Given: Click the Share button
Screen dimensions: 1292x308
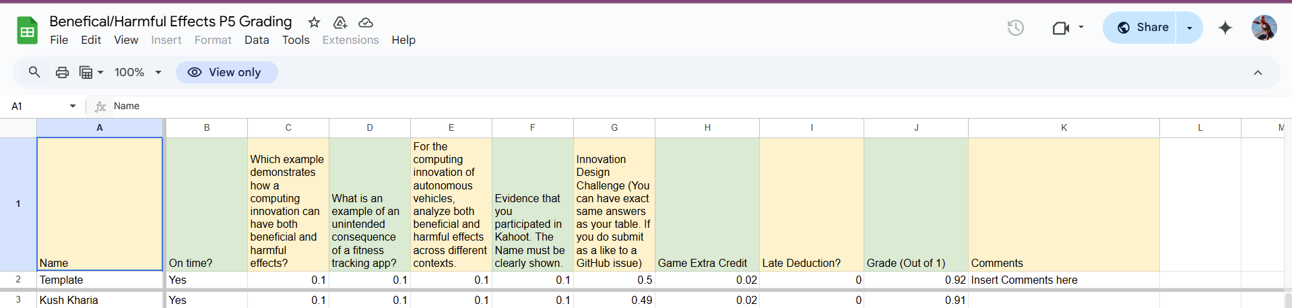Looking at the screenshot, I should click(1140, 28).
